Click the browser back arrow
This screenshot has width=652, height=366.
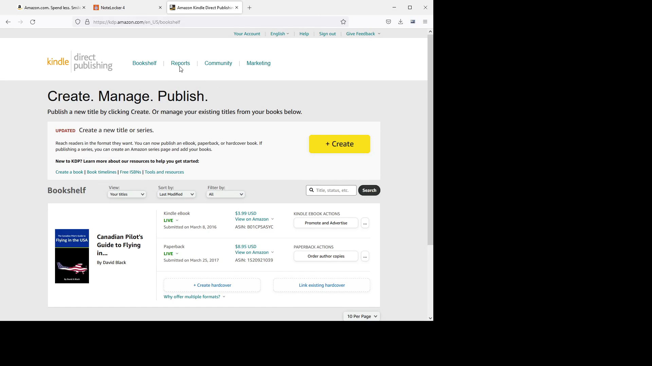[x=8, y=22]
